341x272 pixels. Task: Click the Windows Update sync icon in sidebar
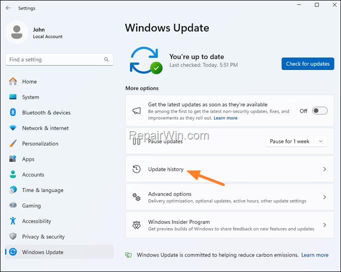[13, 252]
